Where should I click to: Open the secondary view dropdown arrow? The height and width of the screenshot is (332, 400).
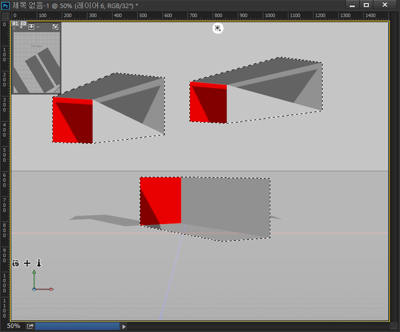click(x=38, y=27)
